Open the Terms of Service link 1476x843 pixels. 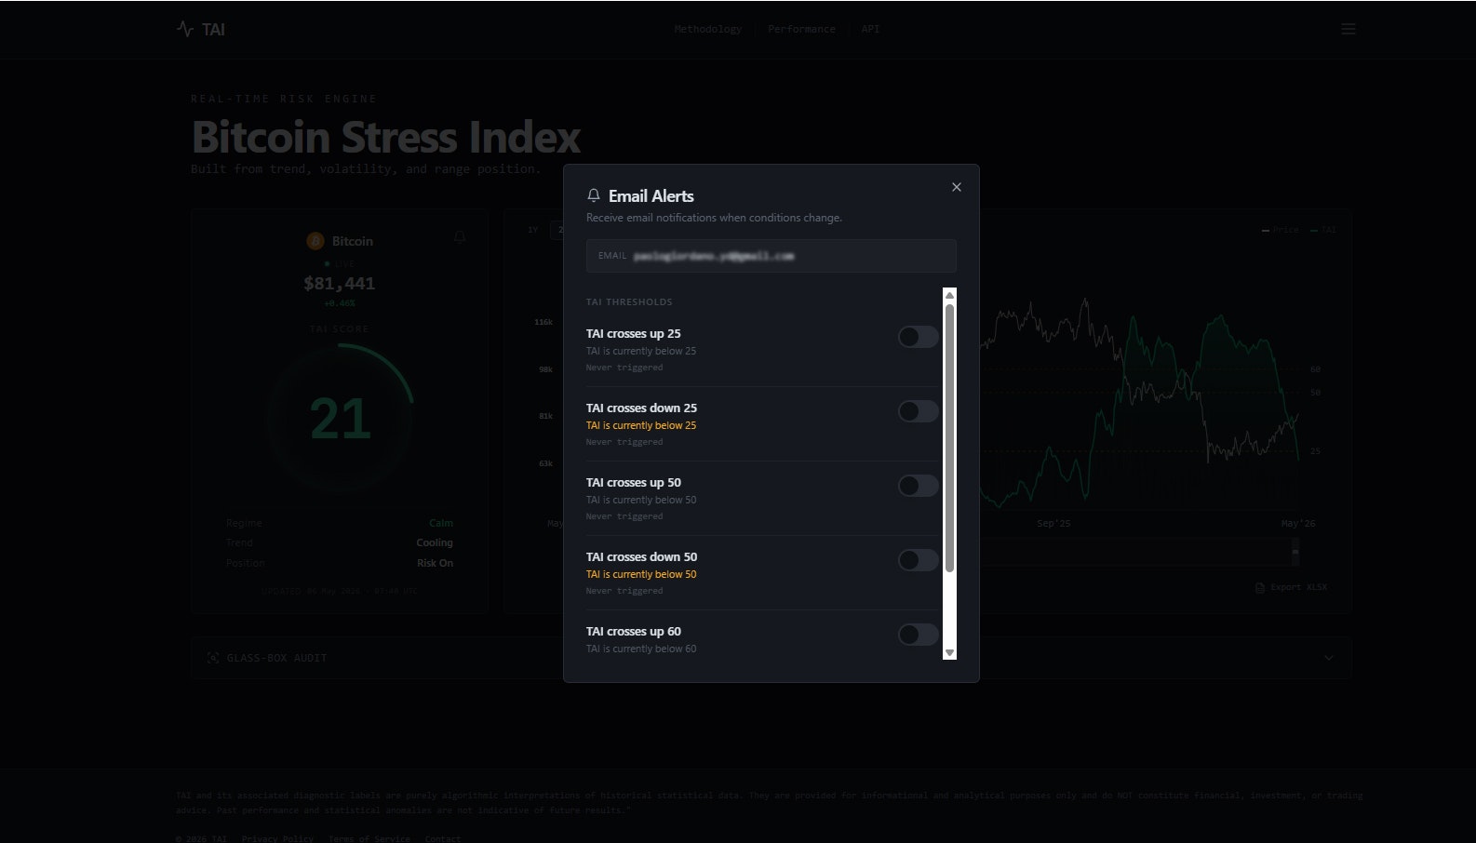tap(369, 838)
